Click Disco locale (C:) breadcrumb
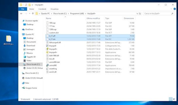Image resolution: width=178 pixels, height=105 pixels. [x=60, y=13]
